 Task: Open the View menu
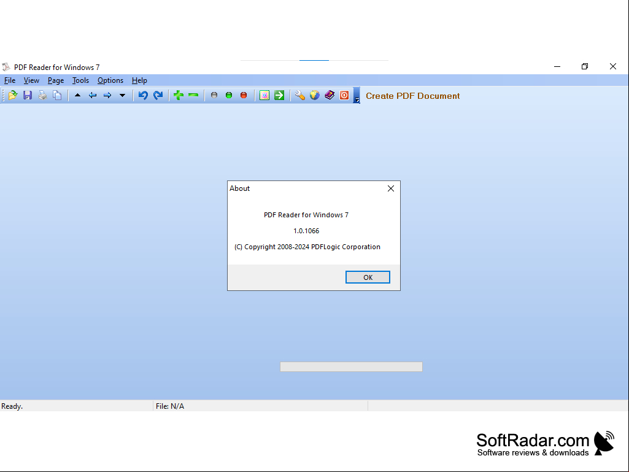coord(31,80)
